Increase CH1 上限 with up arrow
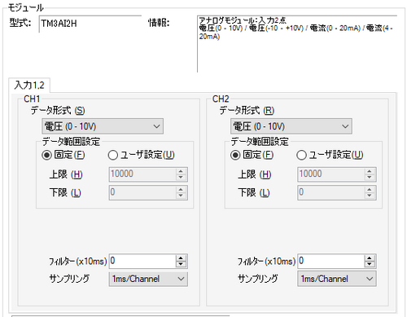Viewport: 407px width, 317px height. (181, 171)
